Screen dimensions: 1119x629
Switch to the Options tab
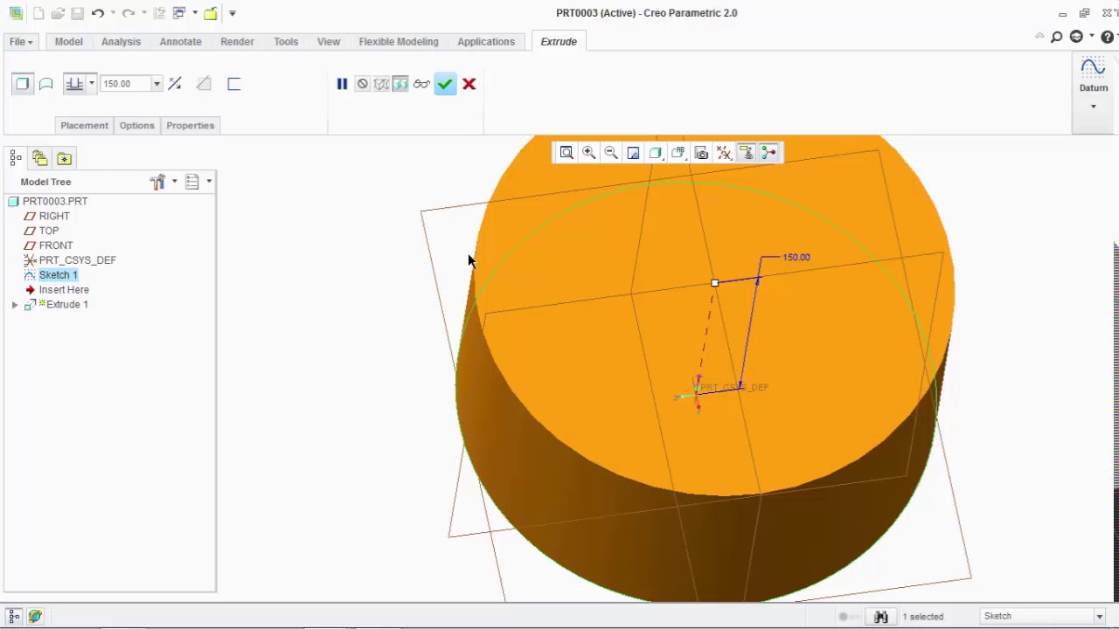[136, 125]
